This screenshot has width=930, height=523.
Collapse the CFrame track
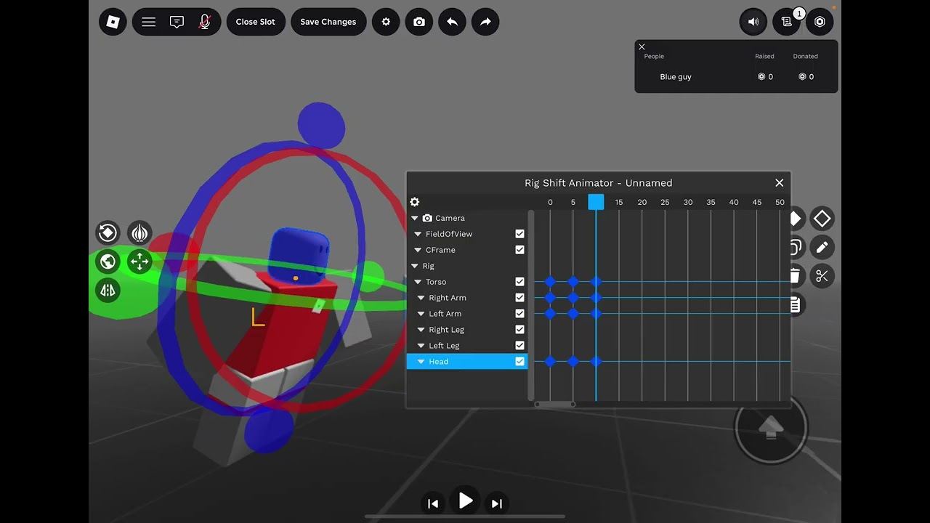[418, 250]
